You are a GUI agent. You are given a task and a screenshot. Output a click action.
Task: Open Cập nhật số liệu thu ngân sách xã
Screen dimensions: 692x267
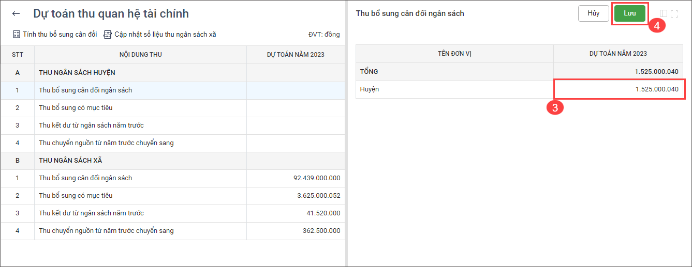pos(165,35)
